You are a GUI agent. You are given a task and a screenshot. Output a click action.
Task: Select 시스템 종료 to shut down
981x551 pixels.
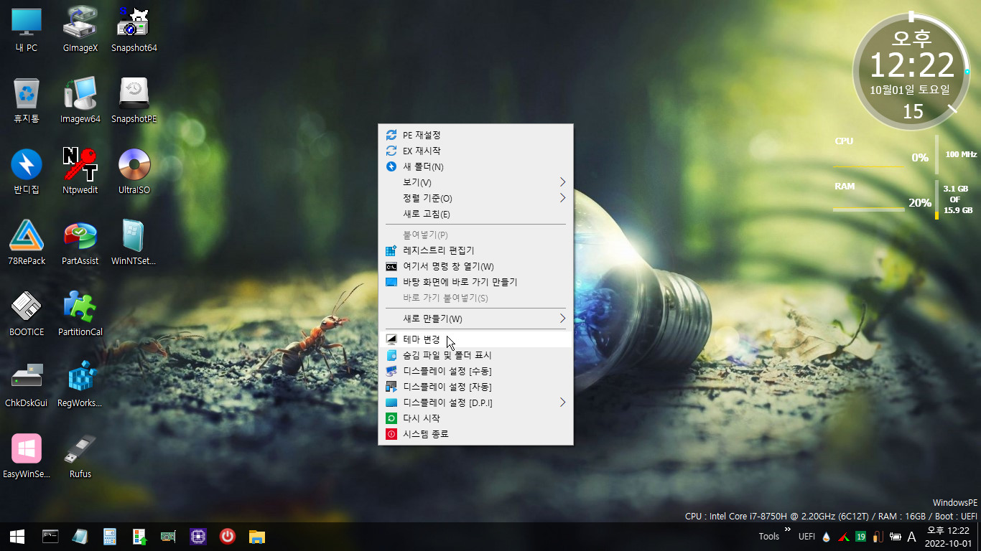point(475,434)
